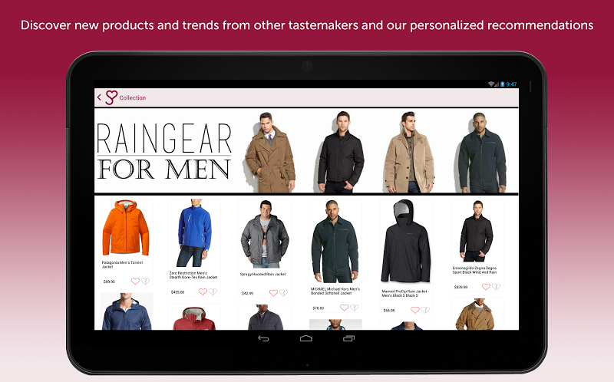Screen dimensions: 614x382
Task: Tap the Raingear For Men banner title
Action: pyautogui.click(x=164, y=152)
